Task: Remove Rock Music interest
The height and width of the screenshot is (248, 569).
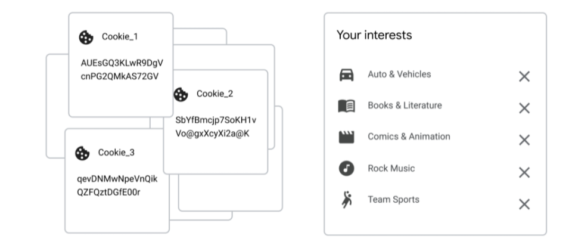Action: tap(524, 172)
